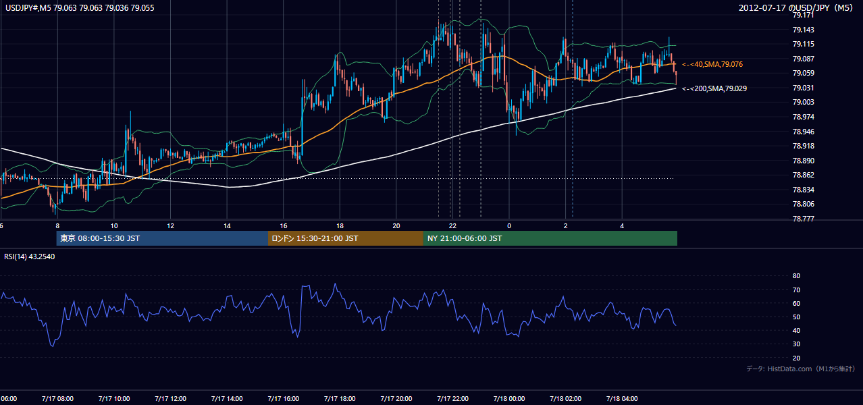The height and width of the screenshot is (405, 863).
Task: Click the USDJPY#,M5 symbol header text
Action: click(79, 7)
